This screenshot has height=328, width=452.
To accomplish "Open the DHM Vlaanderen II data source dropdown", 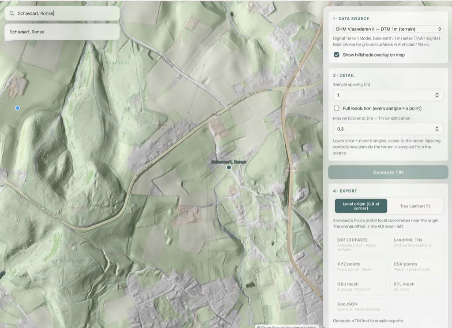I will 388,29.
